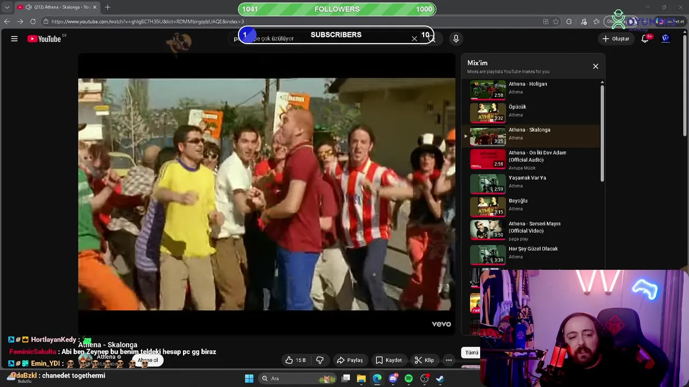Open Discord from the taskbar

coord(393,378)
